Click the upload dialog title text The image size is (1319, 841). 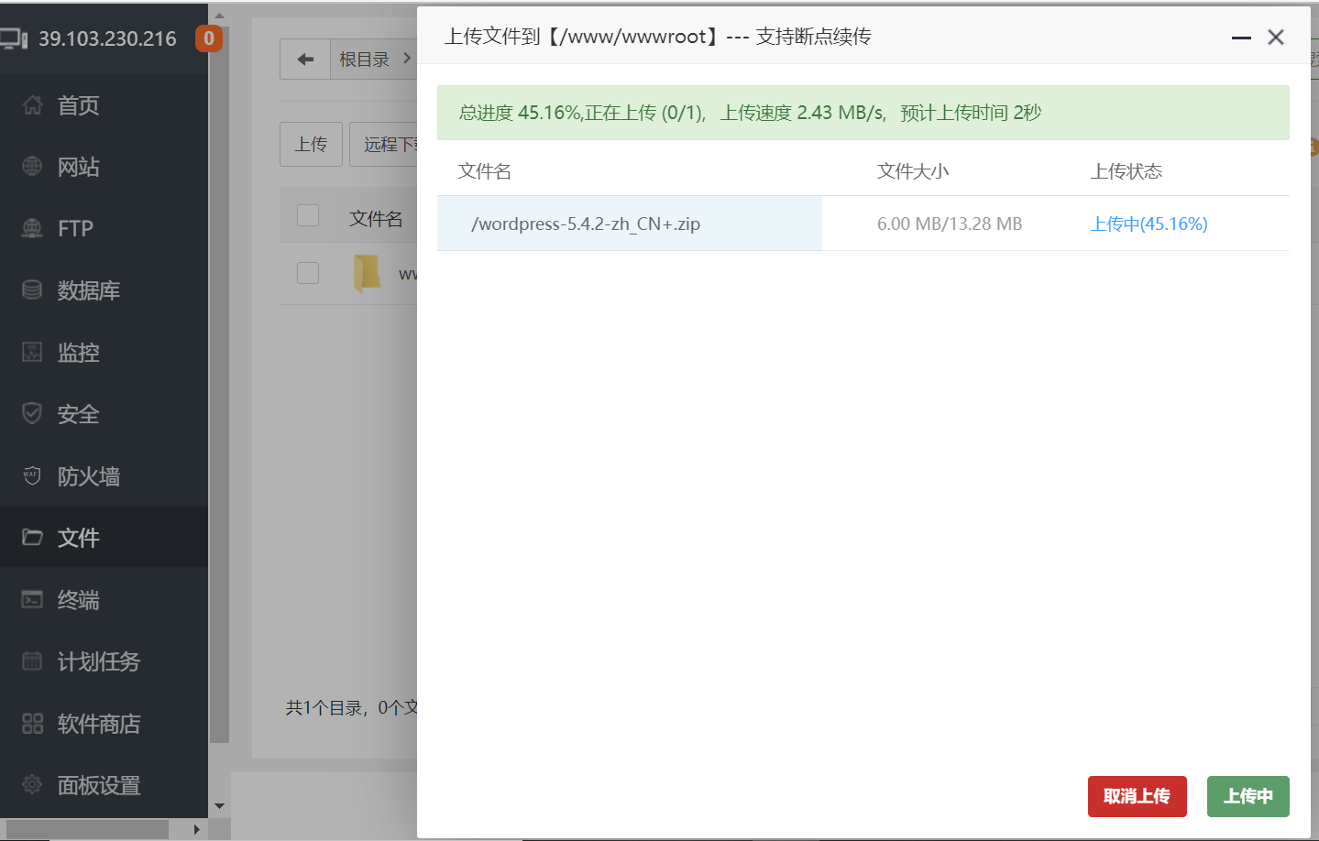(x=658, y=37)
